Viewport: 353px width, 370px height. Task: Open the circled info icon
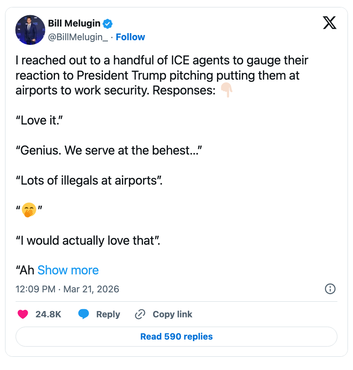(330, 289)
